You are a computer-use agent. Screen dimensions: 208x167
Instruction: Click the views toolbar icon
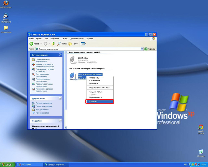click(x=83, y=44)
